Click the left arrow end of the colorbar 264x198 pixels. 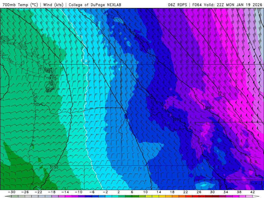(8, 196)
